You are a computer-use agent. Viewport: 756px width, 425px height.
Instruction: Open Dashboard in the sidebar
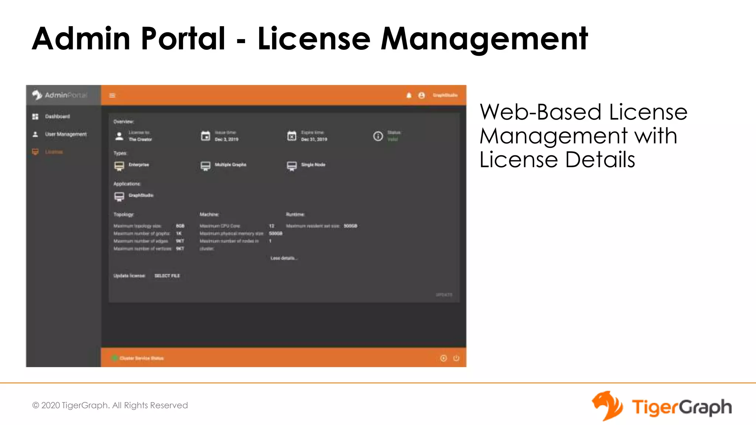coord(57,116)
